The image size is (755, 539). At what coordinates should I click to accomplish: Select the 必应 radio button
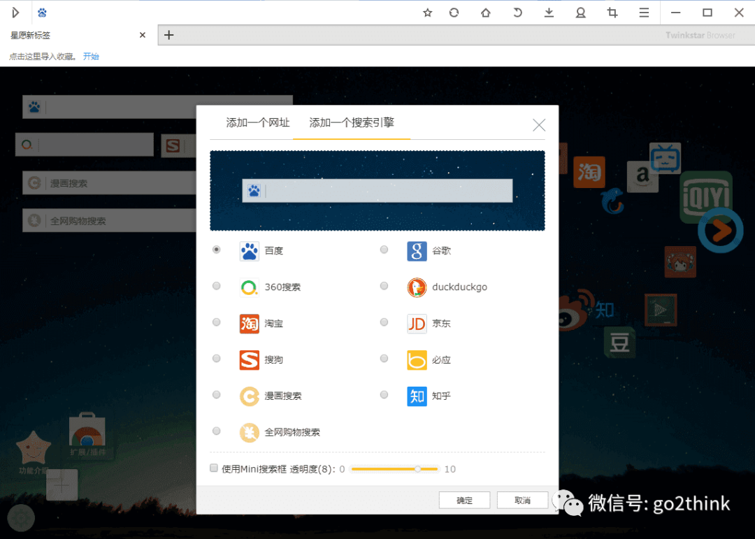(x=384, y=359)
